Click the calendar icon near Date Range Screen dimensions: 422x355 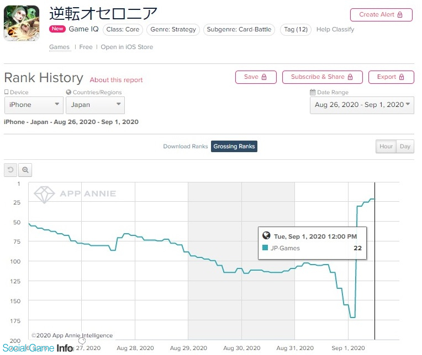pyautogui.click(x=313, y=93)
